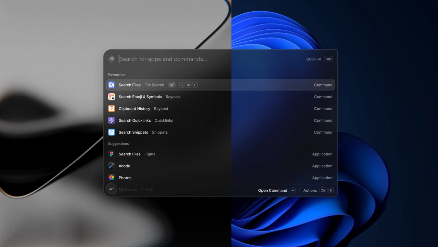Viewport: 438px width, 247px height.
Task: Launch Xcode via its hammer icon
Action: [112, 166]
